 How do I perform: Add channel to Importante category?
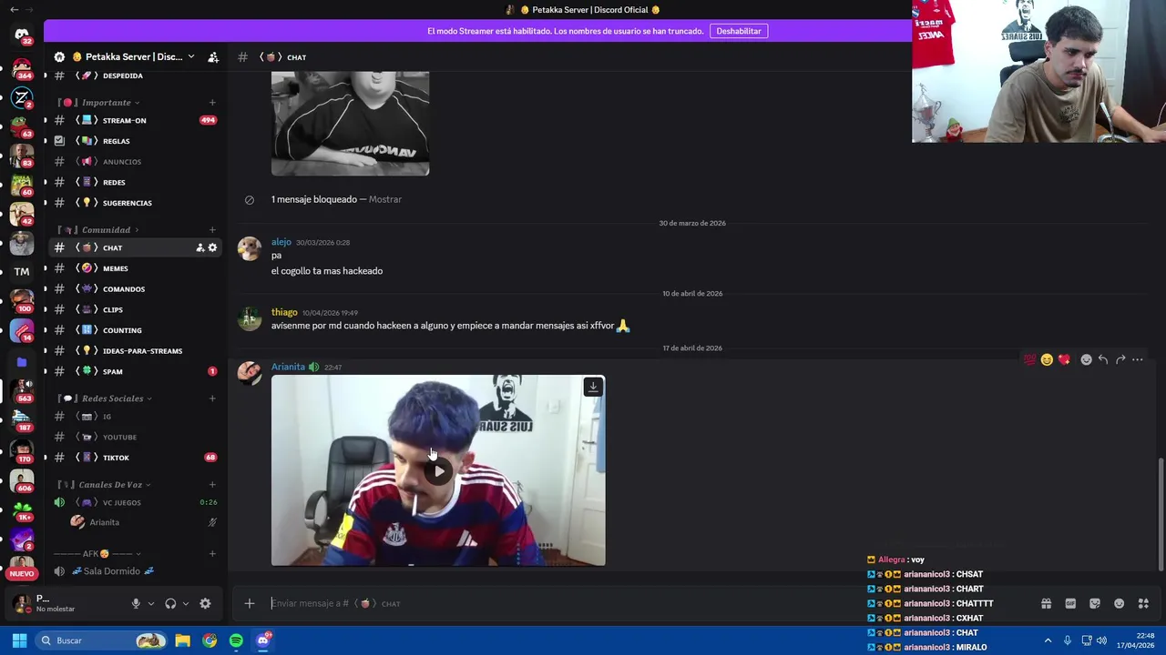pyautogui.click(x=212, y=102)
